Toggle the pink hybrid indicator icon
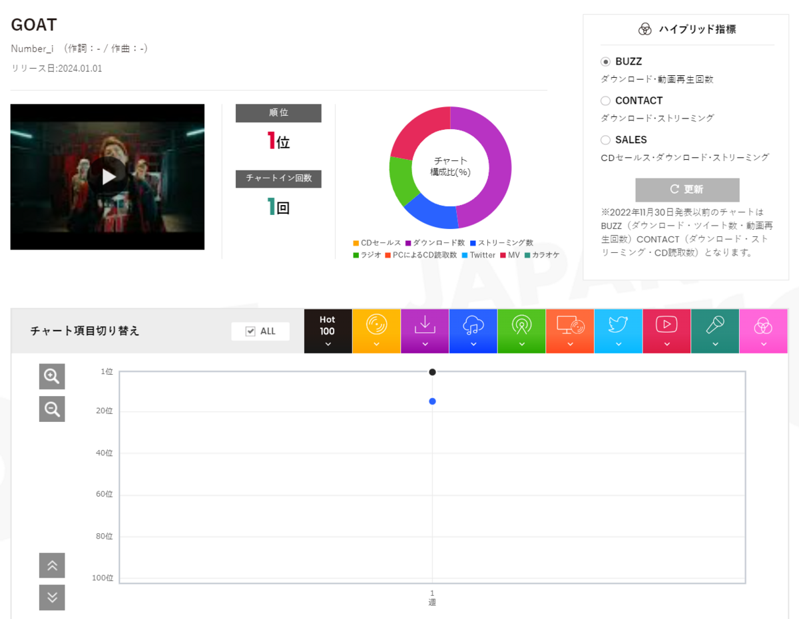 (x=763, y=331)
